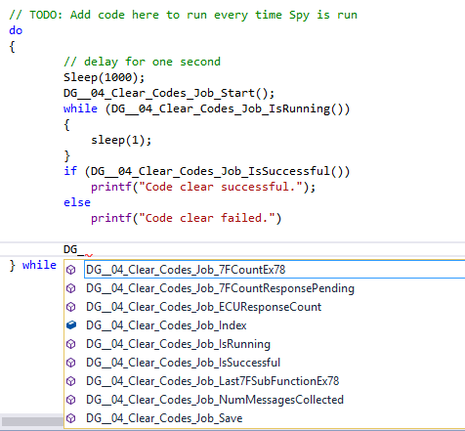Viewport: 465px width, 431px height.
Task: Click the blue field icon next to Job_Index
Action: [71, 325]
